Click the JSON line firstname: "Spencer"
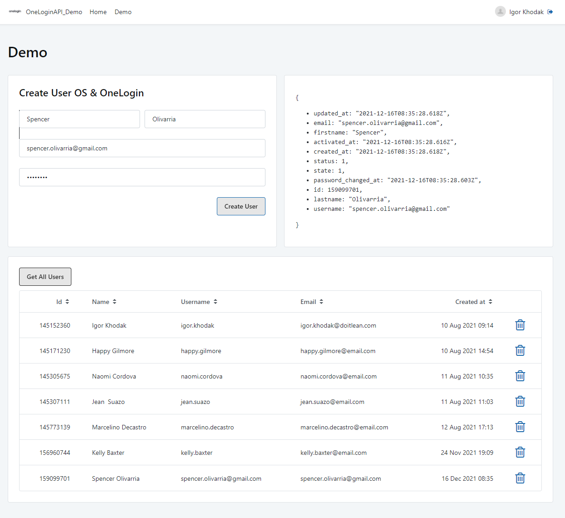 [x=350, y=133]
